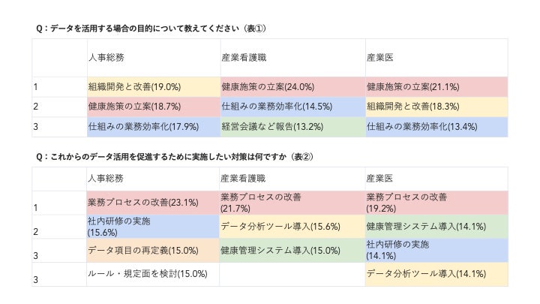Screen dimensions: 540x304
Task: Select the 健康施策の立案(21.1%) cell
Action: (412, 86)
